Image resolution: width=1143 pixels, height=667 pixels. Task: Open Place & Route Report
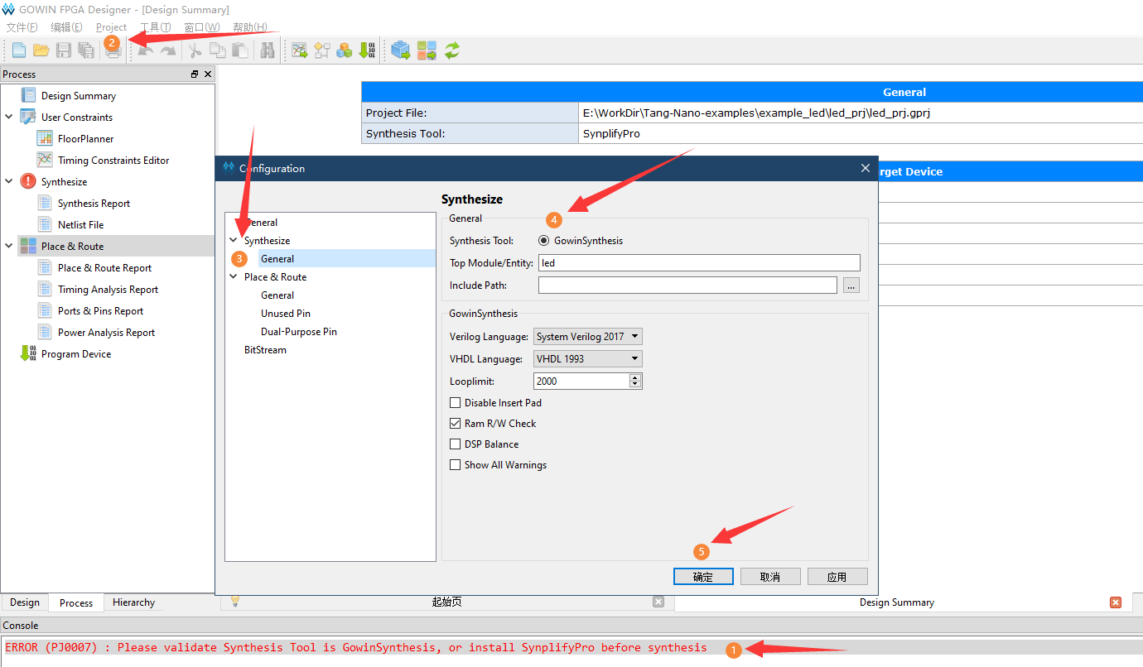coord(104,268)
